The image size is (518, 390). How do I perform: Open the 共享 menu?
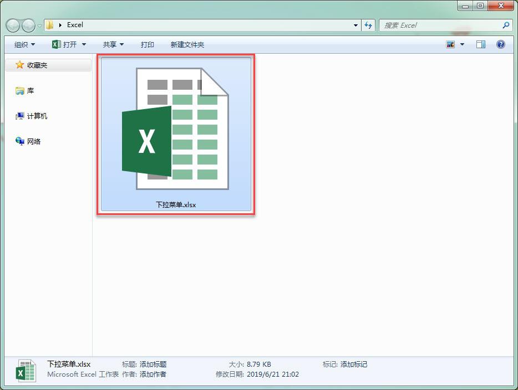coord(113,44)
